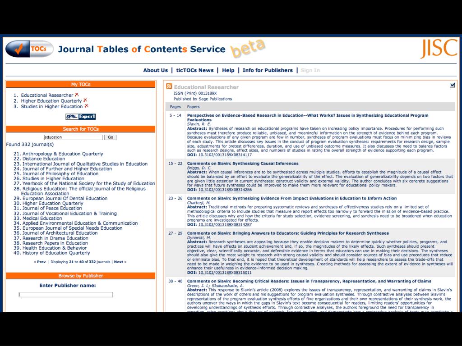Click the JISC logo
The image size is (462, 346).
pyautogui.click(x=439, y=48)
